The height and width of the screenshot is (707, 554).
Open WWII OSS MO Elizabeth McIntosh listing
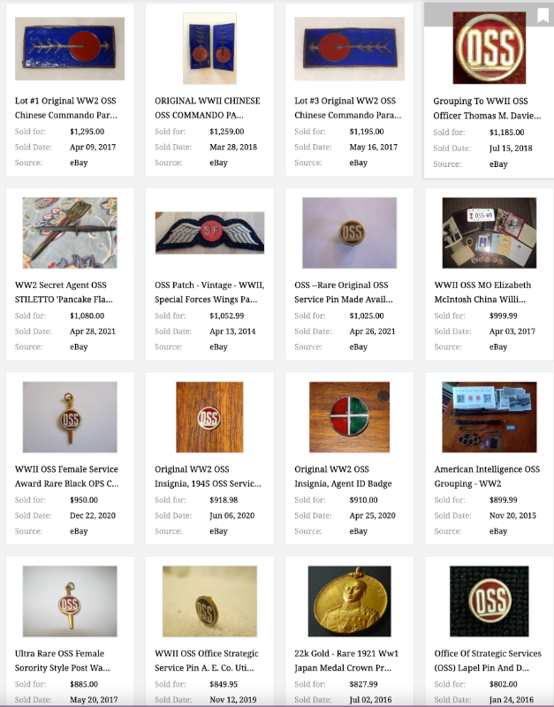tap(482, 293)
